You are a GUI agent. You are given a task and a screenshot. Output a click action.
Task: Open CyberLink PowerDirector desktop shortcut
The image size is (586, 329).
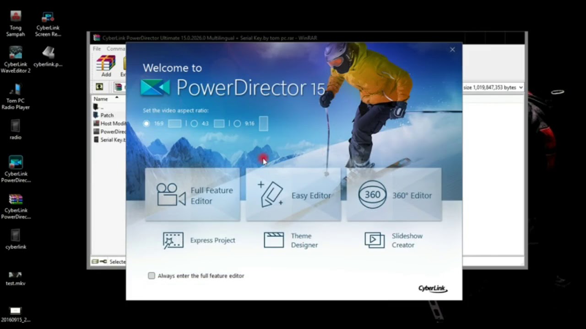[16, 170]
